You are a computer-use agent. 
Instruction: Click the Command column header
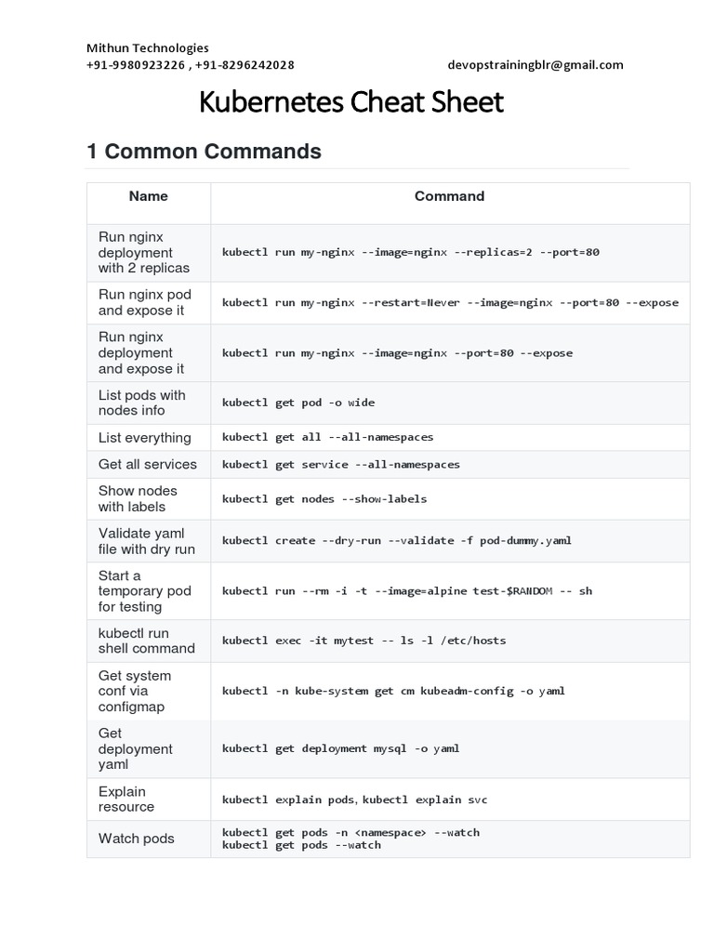coord(449,196)
